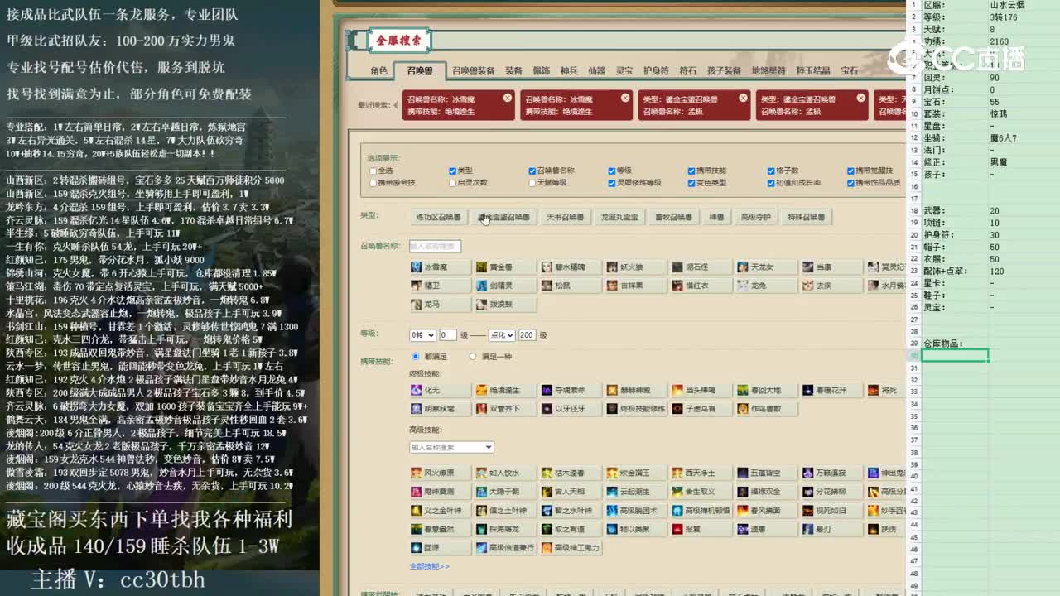This screenshot has width=1060, height=596.
Task: Choose the 特殊召唤兽 type button
Action: click(806, 218)
